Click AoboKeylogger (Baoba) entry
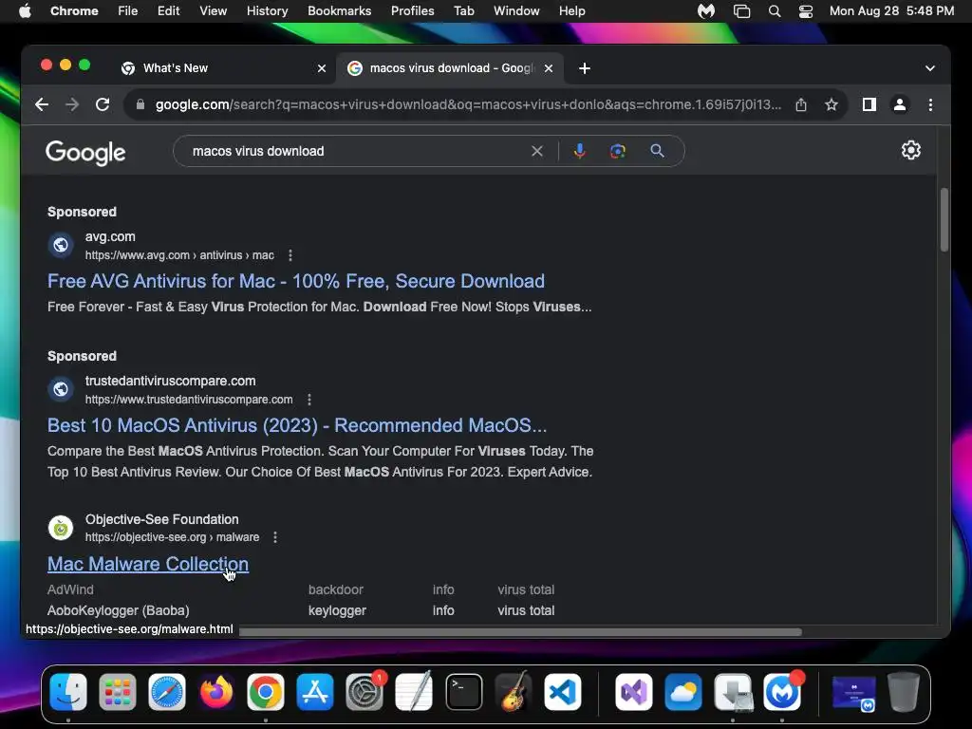 click(x=119, y=610)
